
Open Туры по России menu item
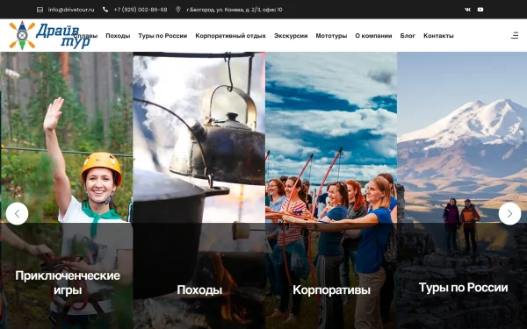point(162,36)
